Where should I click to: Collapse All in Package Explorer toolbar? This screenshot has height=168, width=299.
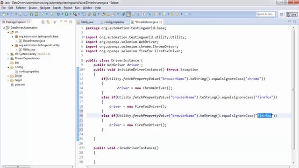point(43,22)
